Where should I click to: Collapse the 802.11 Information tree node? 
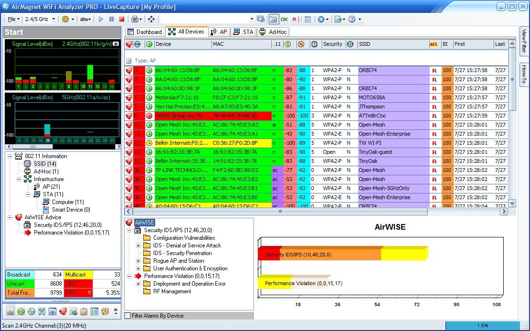(x=10, y=156)
